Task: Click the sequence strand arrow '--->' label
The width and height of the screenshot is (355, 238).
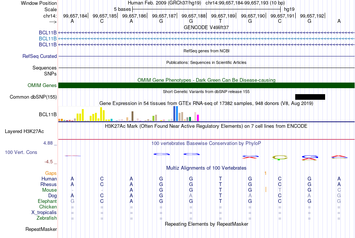Action: [53, 22]
